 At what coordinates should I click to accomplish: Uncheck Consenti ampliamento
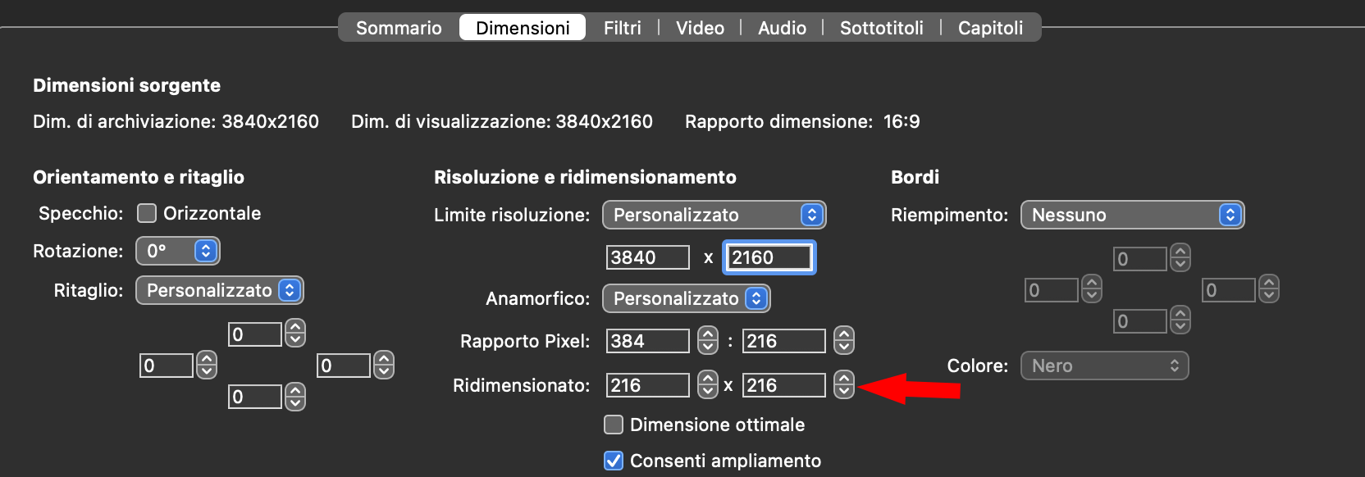click(x=614, y=461)
